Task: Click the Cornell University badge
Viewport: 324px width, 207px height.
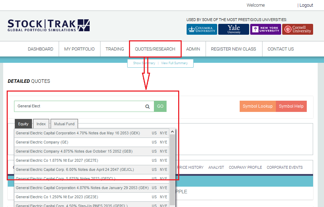Action: (x=298, y=29)
